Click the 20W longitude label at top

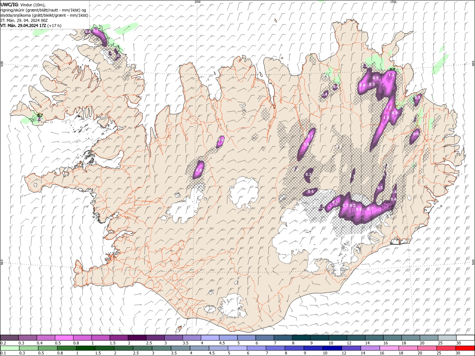coord(197,2)
